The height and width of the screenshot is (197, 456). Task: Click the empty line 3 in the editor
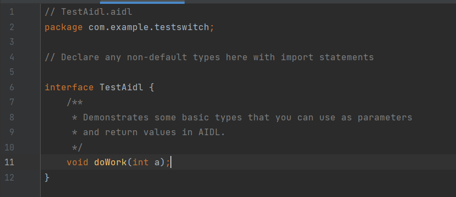click(x=247, y=42)
